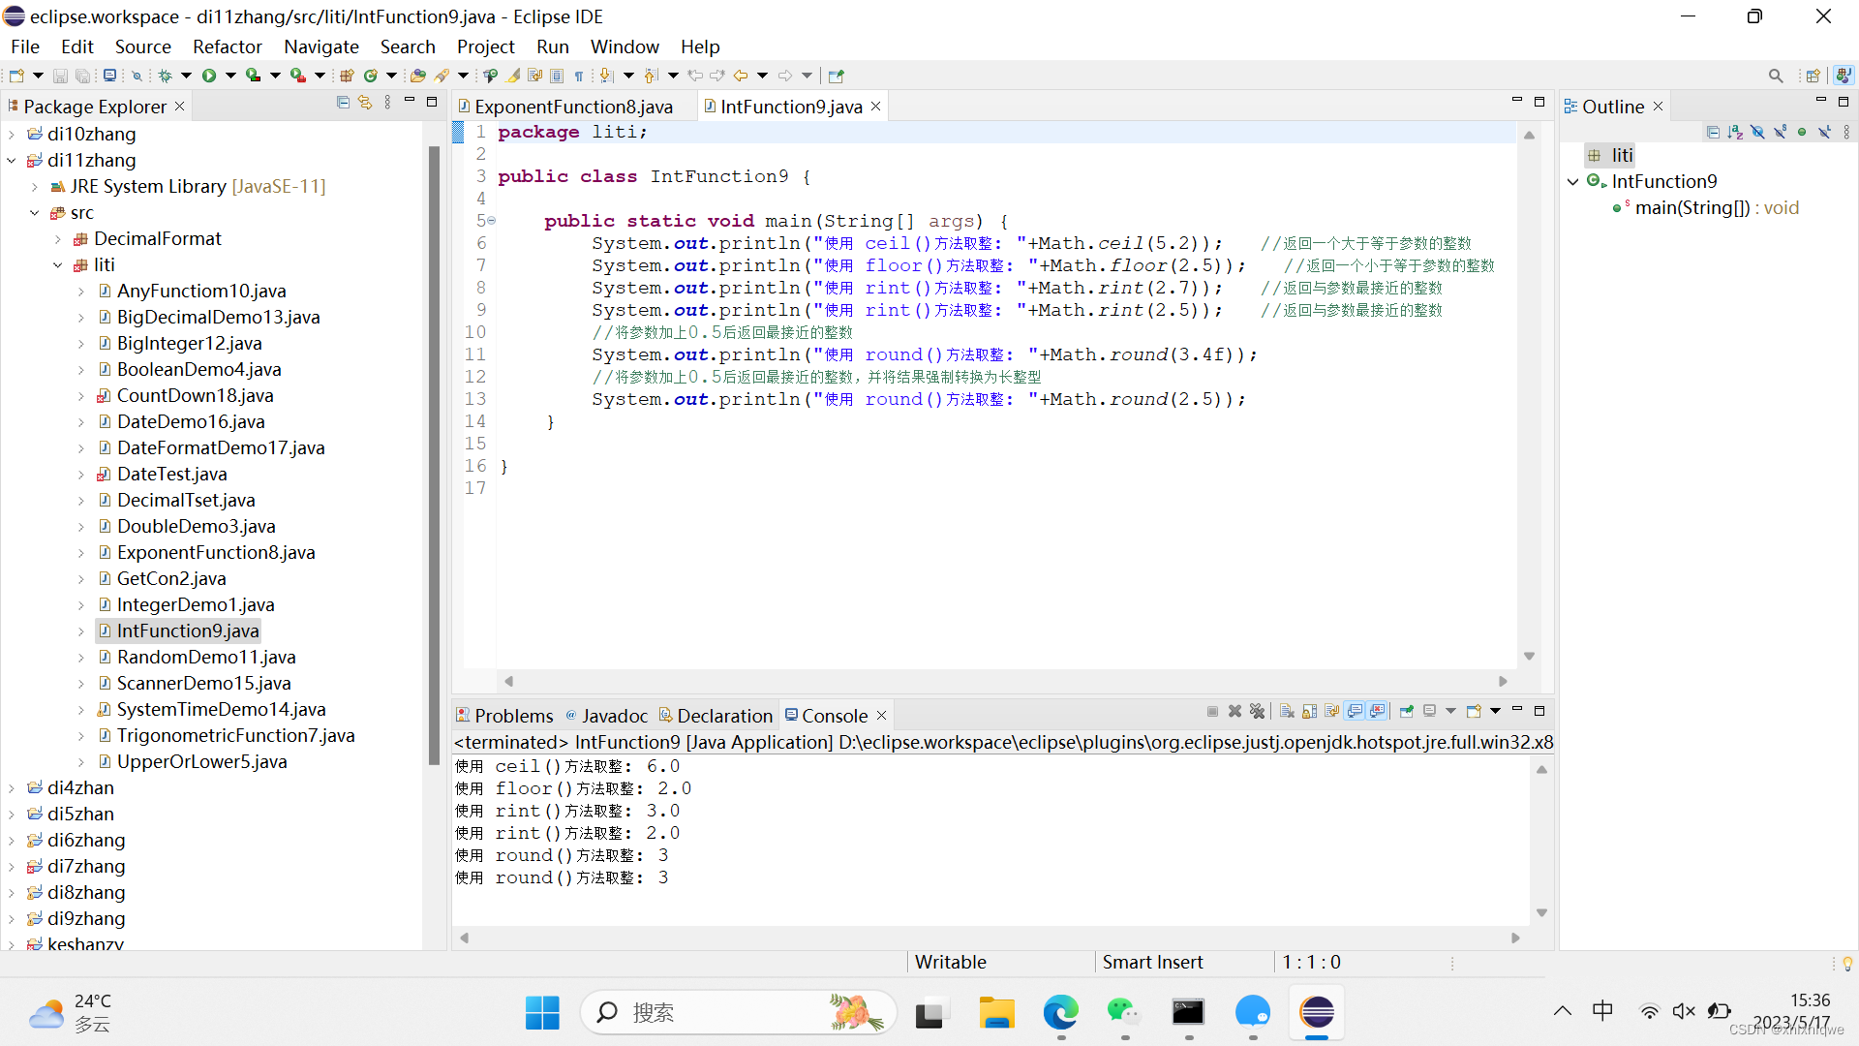Toggle alphabetical sort in Outline
1859x1046 pixels.
point(1735,132)
